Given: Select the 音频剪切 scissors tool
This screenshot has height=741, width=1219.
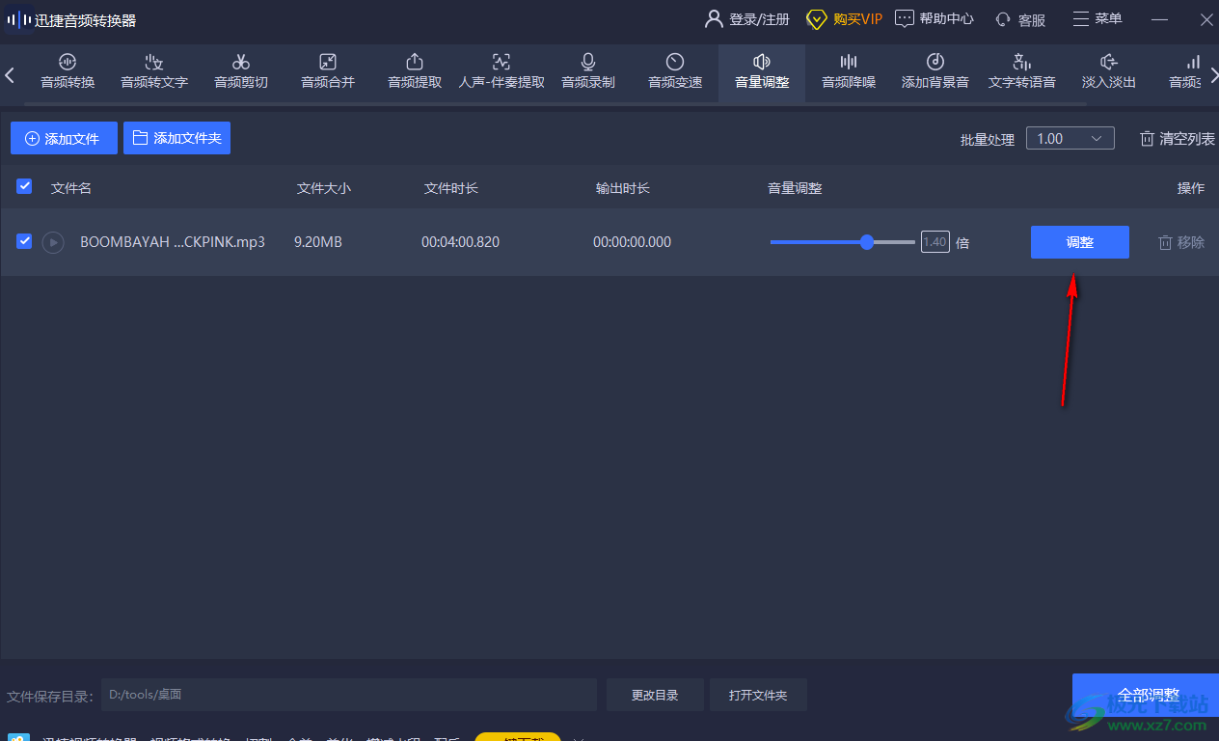Looking at the screenshot, I should click(x=241, y=72).
